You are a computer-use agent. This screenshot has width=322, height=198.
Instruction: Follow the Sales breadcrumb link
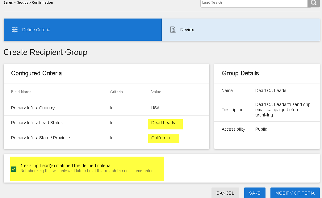coord(8,2)
